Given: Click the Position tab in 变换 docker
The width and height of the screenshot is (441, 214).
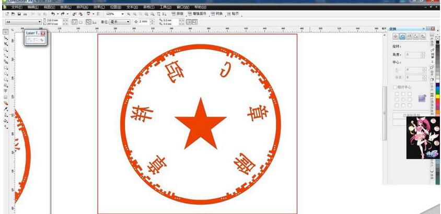Looking at the screenshot, I should [396, 36].
